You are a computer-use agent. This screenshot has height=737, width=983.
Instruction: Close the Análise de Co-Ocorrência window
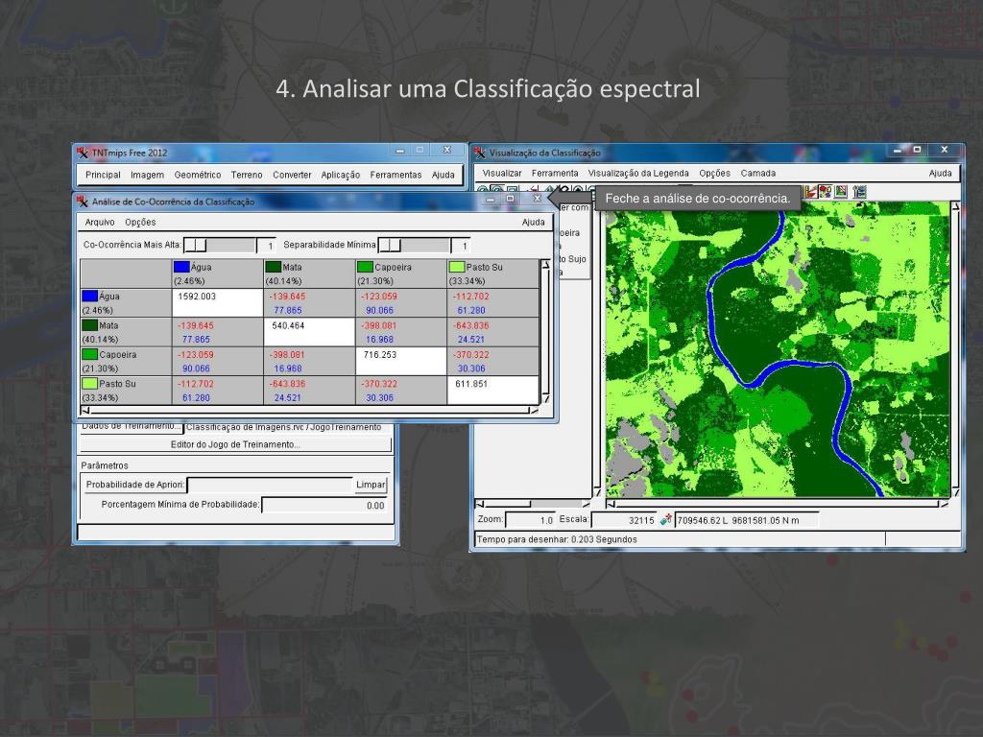point(538,199)
